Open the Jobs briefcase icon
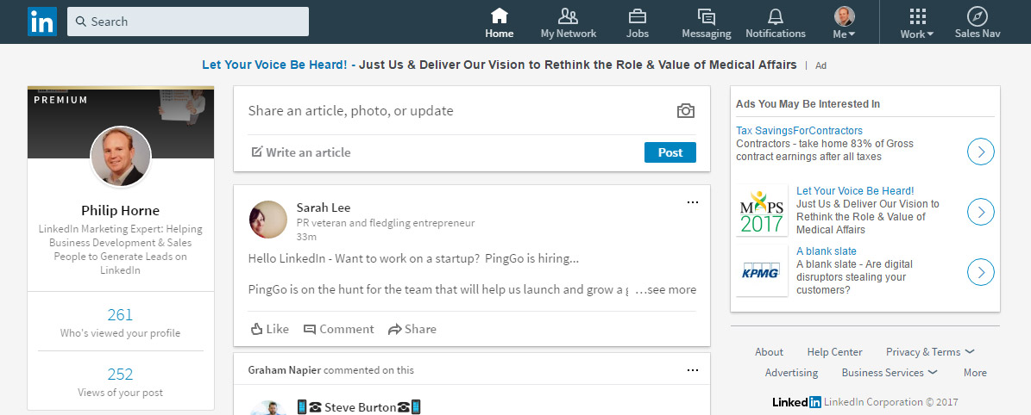 [637, 15]
